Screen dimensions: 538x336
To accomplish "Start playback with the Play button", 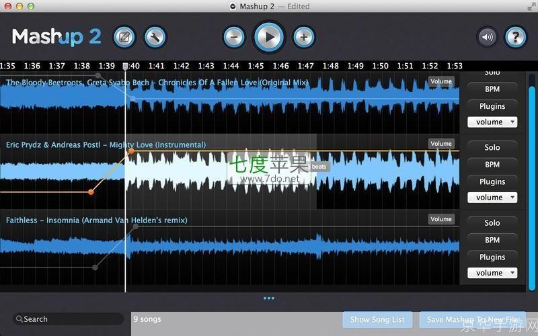I will coord(269,37).
